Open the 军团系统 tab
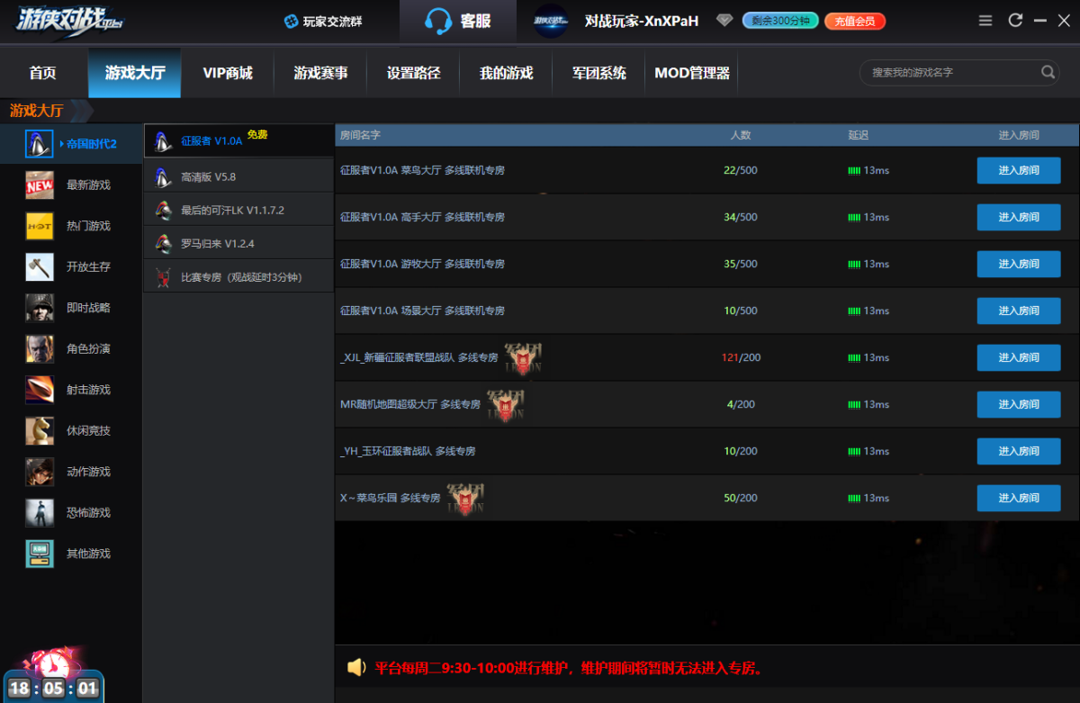Screen dimensions: 1080x703 pyautogui.click(x=598, y=73)
